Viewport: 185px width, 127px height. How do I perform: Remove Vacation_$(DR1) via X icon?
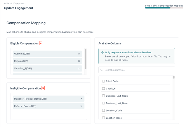(x=79, y=68)
